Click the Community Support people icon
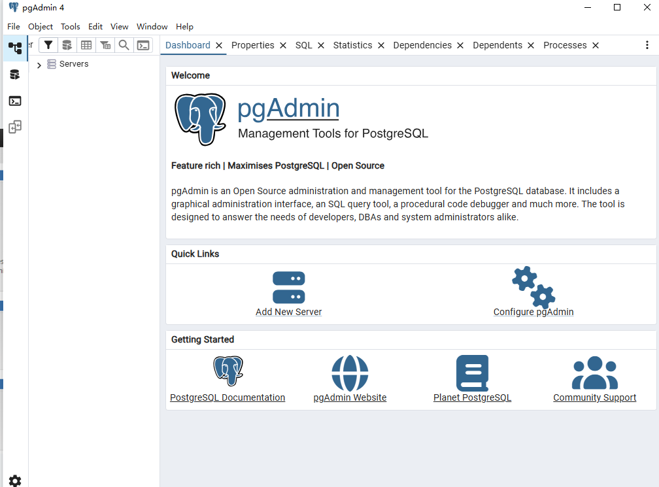This screenshot has height=487, width=659. pyautogui.click(x=595, y=373)
